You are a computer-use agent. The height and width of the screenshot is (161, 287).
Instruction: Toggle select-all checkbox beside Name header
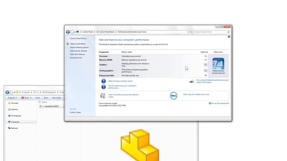[x=39, y=102]
